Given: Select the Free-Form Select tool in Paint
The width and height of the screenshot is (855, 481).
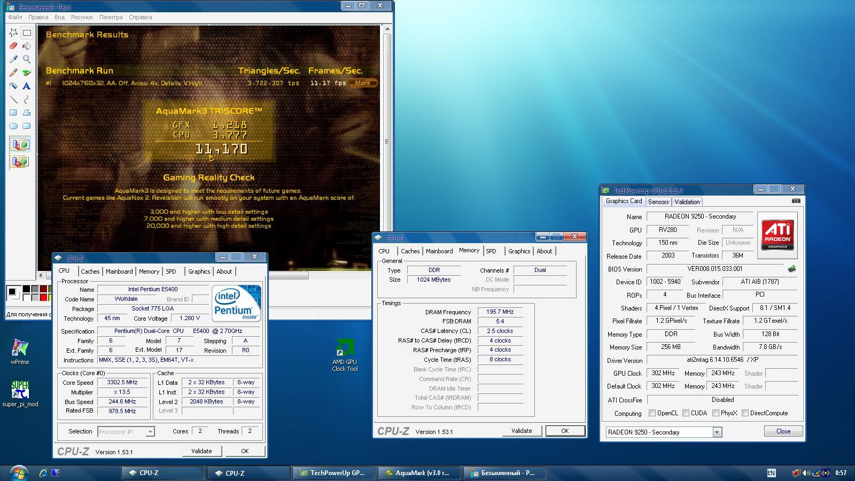Looking at the screenshot, I should 13,33.
